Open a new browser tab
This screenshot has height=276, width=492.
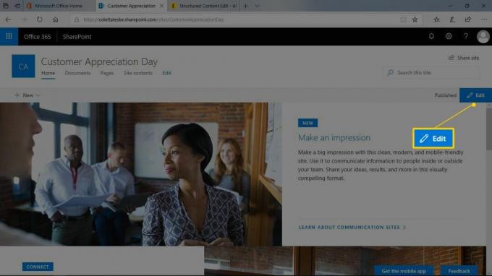point(246,6)
